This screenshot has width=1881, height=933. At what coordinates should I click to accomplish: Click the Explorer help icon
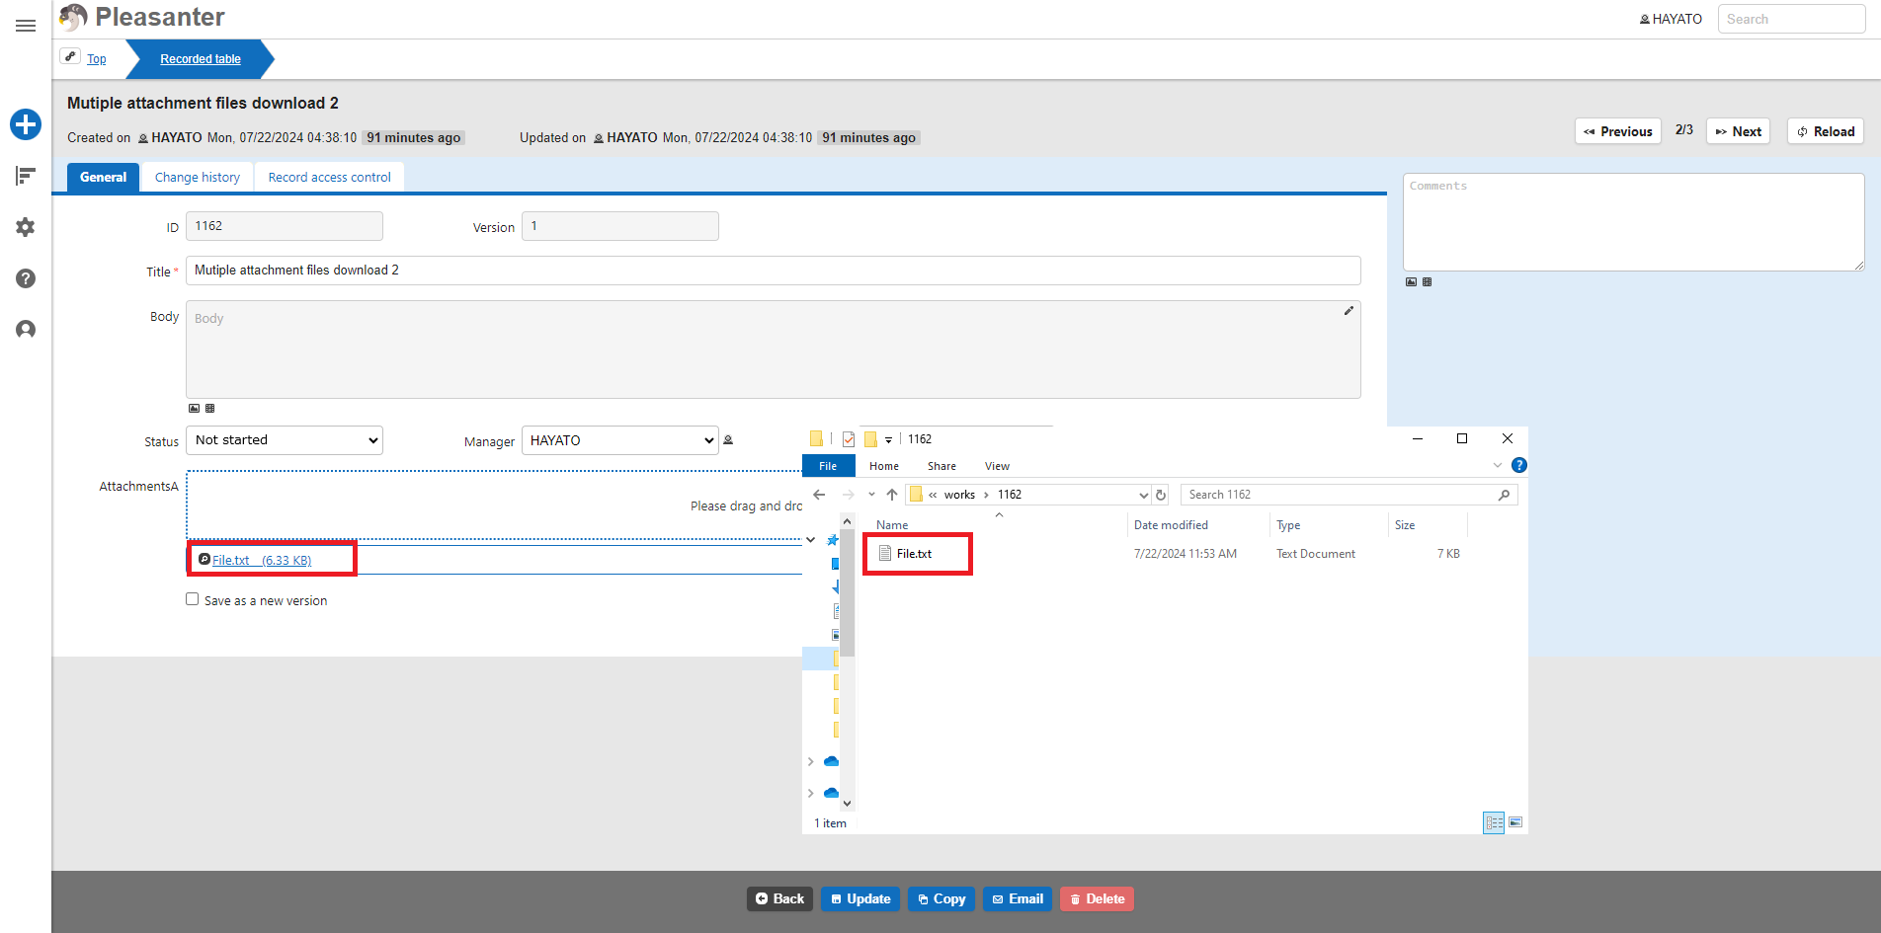[x=1519, y=465]
